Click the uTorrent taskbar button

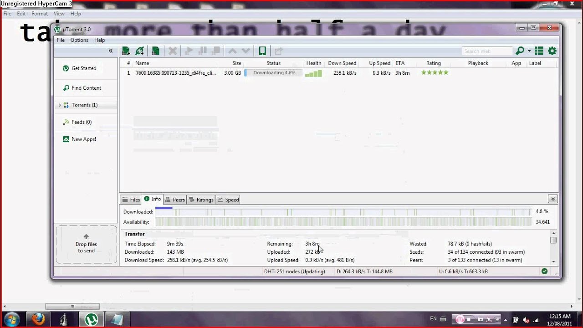pyautogui.click(x=92, y=319)
